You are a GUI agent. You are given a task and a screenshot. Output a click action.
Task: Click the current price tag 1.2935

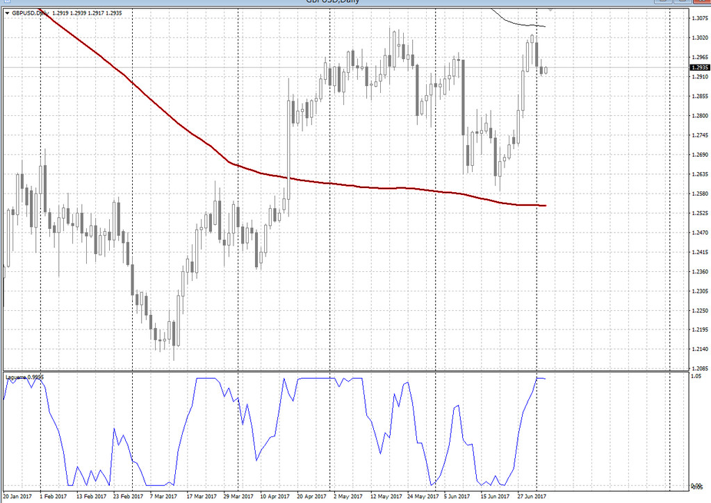tap(699, 67)
